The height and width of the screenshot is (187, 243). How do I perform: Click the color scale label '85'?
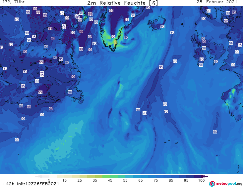(x=171, y=180)
